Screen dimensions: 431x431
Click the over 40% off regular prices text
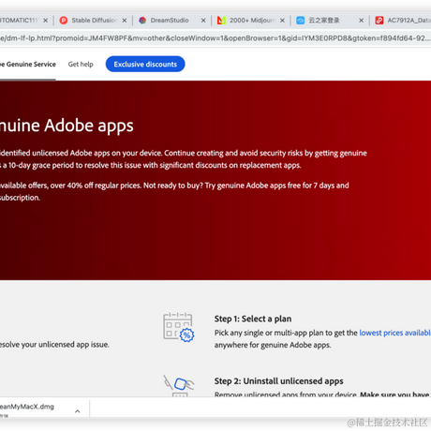click(x=96, y=186)
